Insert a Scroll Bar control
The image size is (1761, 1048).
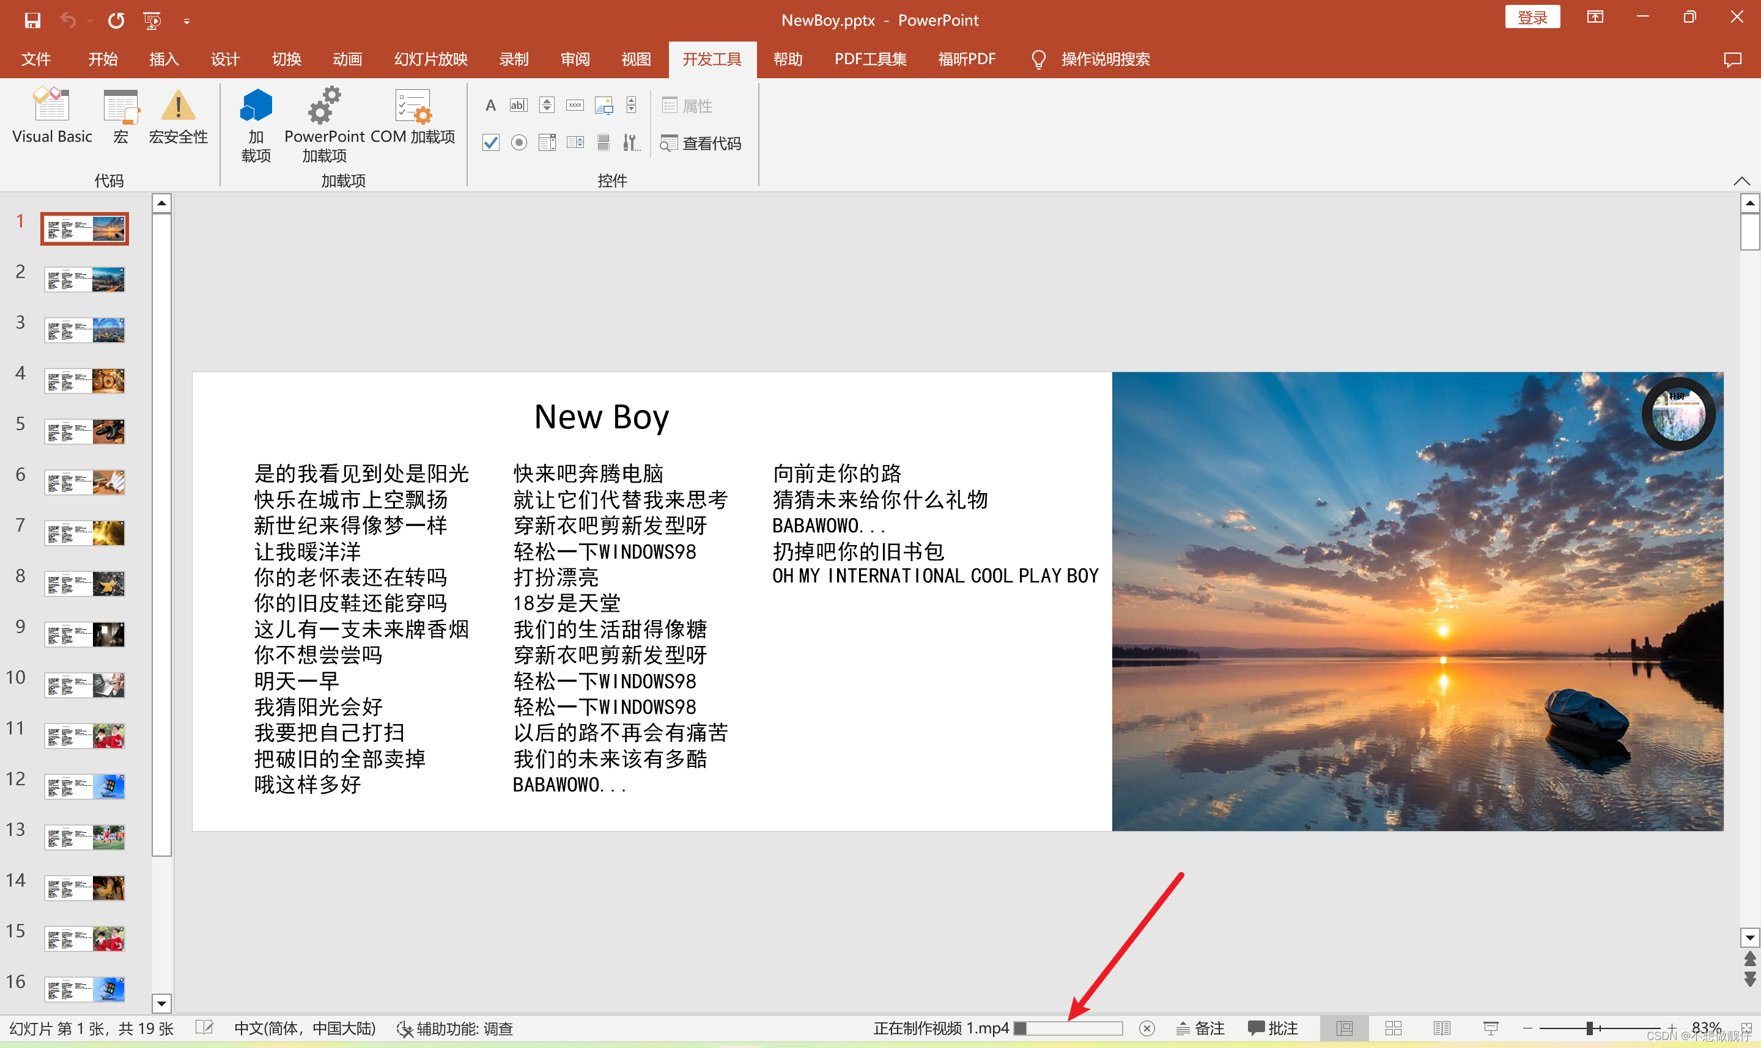click(632, 105)
